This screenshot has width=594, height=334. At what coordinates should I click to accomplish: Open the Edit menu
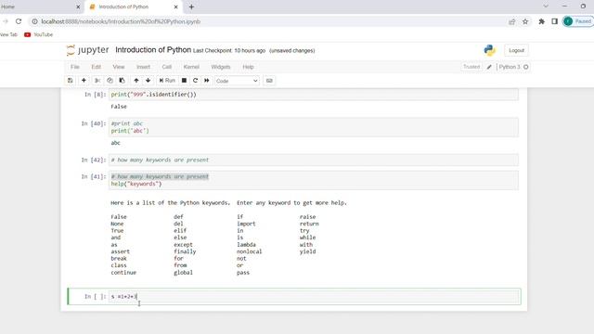tap(97, 67)
